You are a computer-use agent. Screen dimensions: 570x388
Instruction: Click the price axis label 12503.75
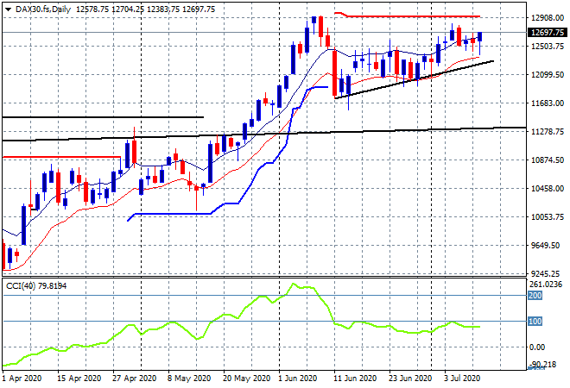(x=547, y=47)
